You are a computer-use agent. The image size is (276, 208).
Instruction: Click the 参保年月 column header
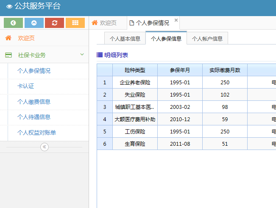click(180, 70)
